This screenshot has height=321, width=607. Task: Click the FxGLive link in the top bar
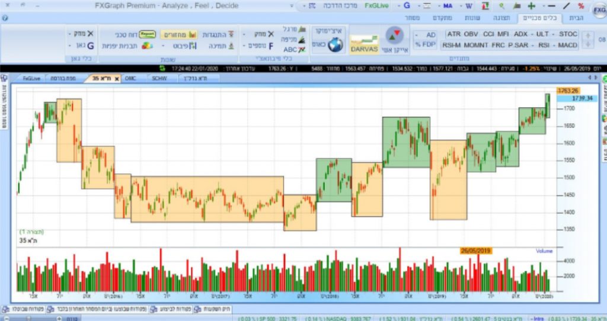tap(376, 5)
